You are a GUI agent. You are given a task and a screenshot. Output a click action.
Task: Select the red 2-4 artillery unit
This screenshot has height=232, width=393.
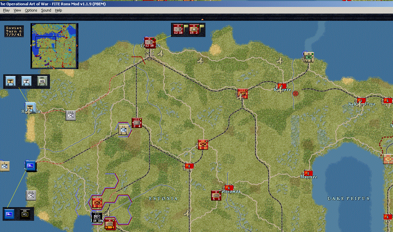pos(137,123)
